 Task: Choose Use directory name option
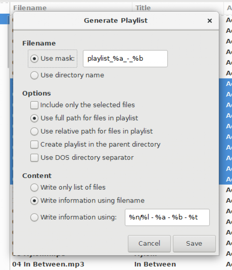pos(35,75)
